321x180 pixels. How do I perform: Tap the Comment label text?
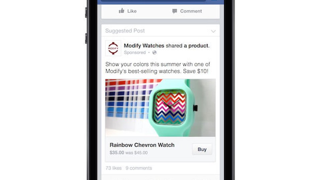(191, 11)
